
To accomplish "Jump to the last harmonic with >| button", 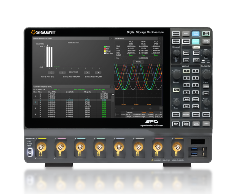I will [x=98, y=72].
